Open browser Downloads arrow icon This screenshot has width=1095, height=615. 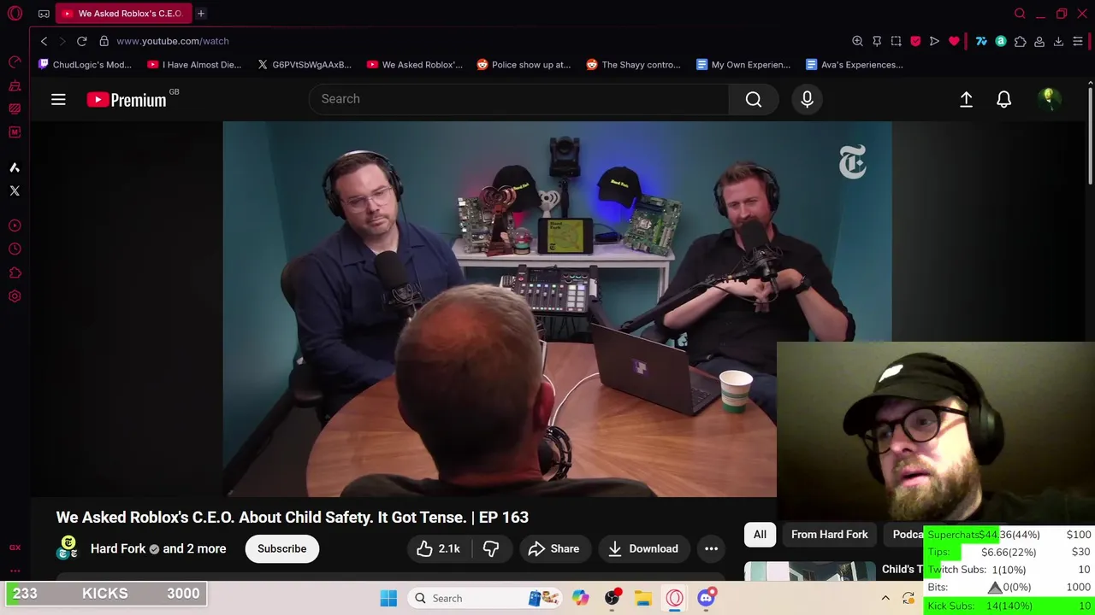tap(1058, 41)
